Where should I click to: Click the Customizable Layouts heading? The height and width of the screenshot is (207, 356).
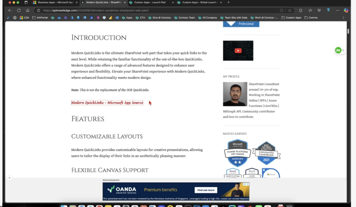pyautogui.click(x=107, y=136)
